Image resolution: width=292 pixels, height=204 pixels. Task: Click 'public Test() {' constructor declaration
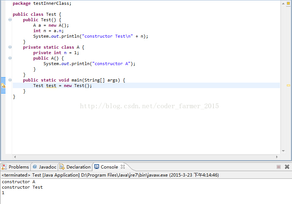point(42,20)
